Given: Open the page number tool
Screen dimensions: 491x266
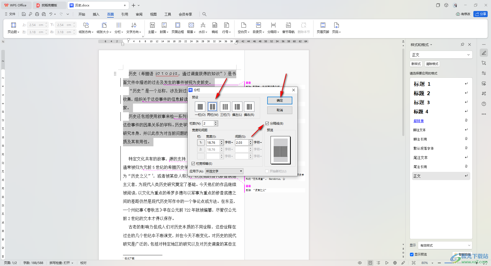Looking at the screenshot, I should click(336, 28).
